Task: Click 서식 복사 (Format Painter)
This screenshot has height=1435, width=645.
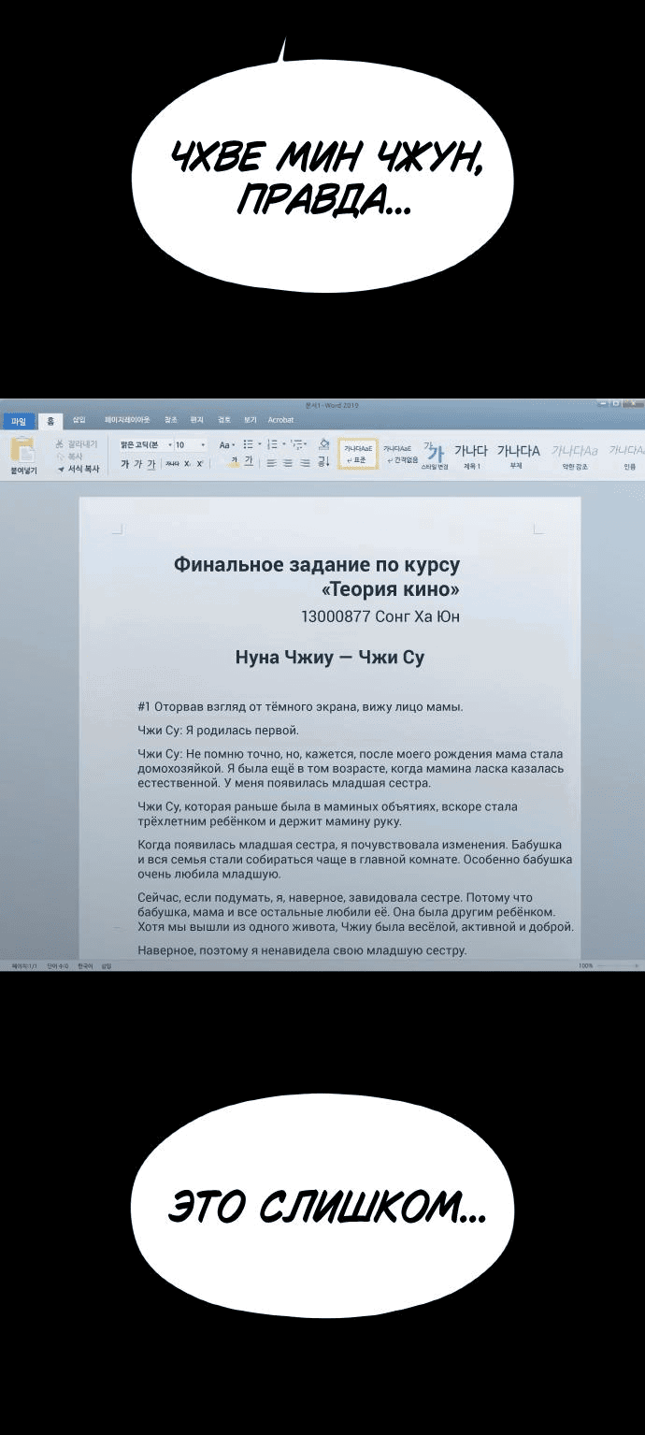Action: point(78,469)
